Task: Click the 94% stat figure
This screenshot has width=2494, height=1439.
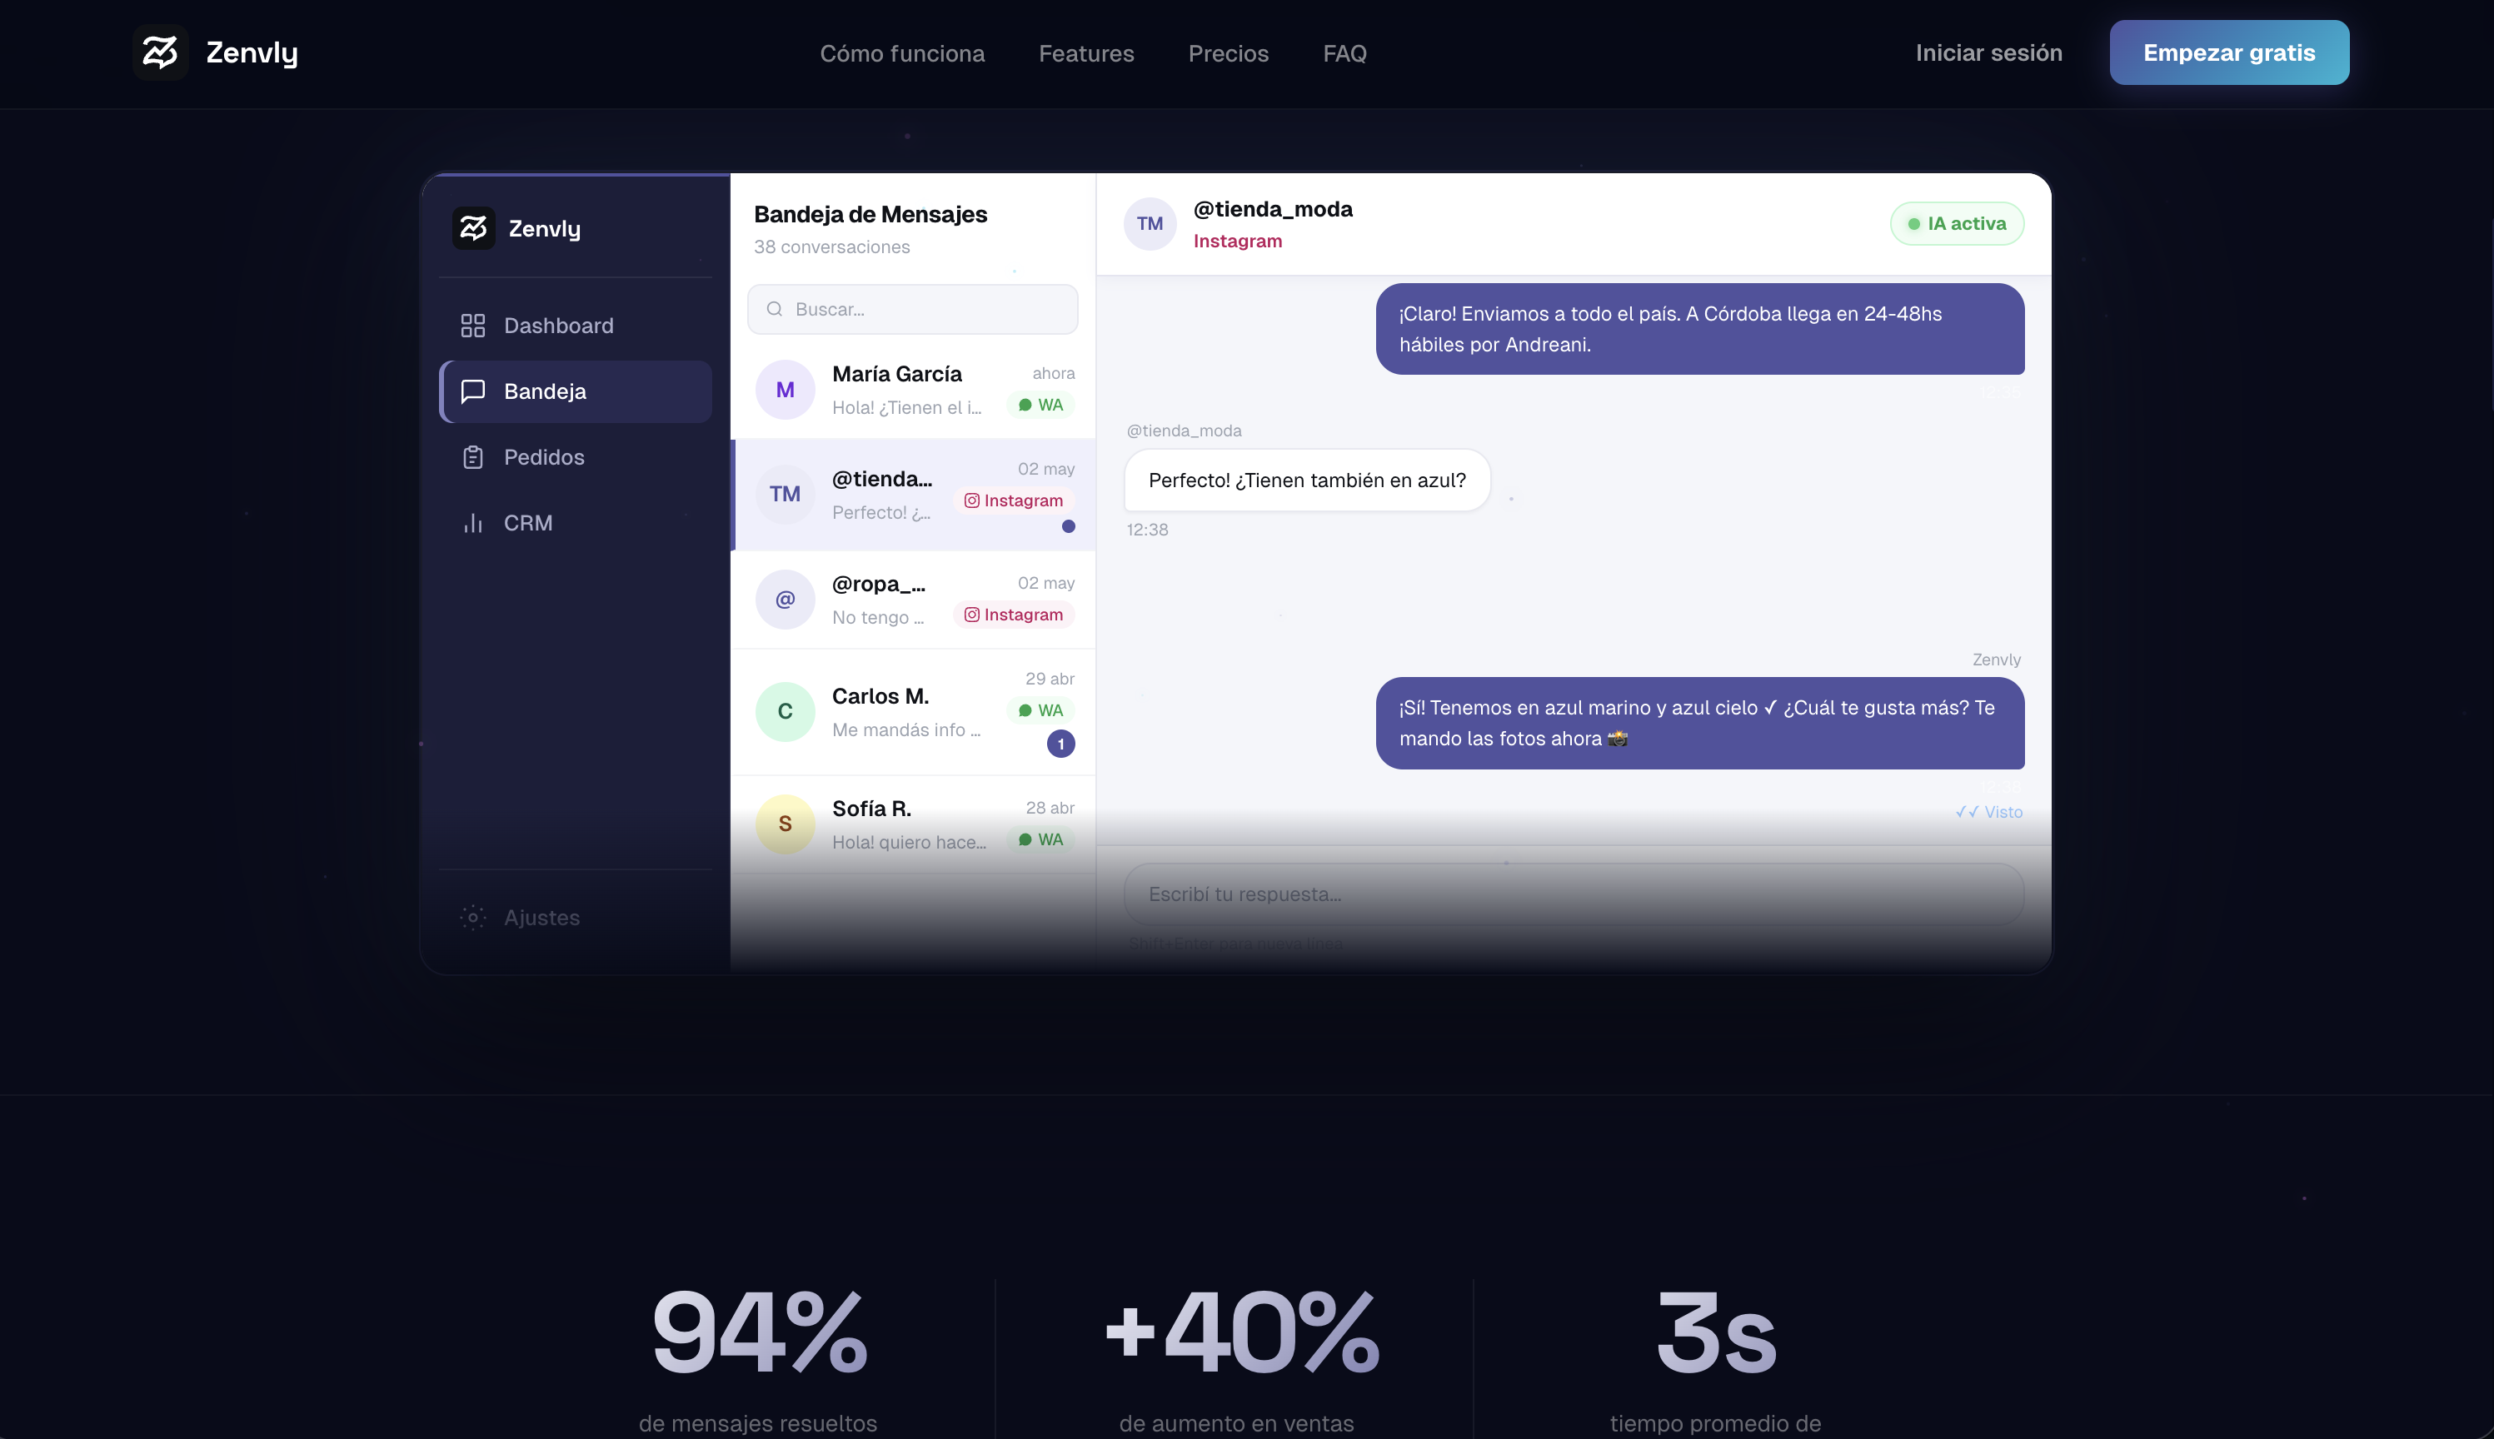Action: tap(759, 1333)
